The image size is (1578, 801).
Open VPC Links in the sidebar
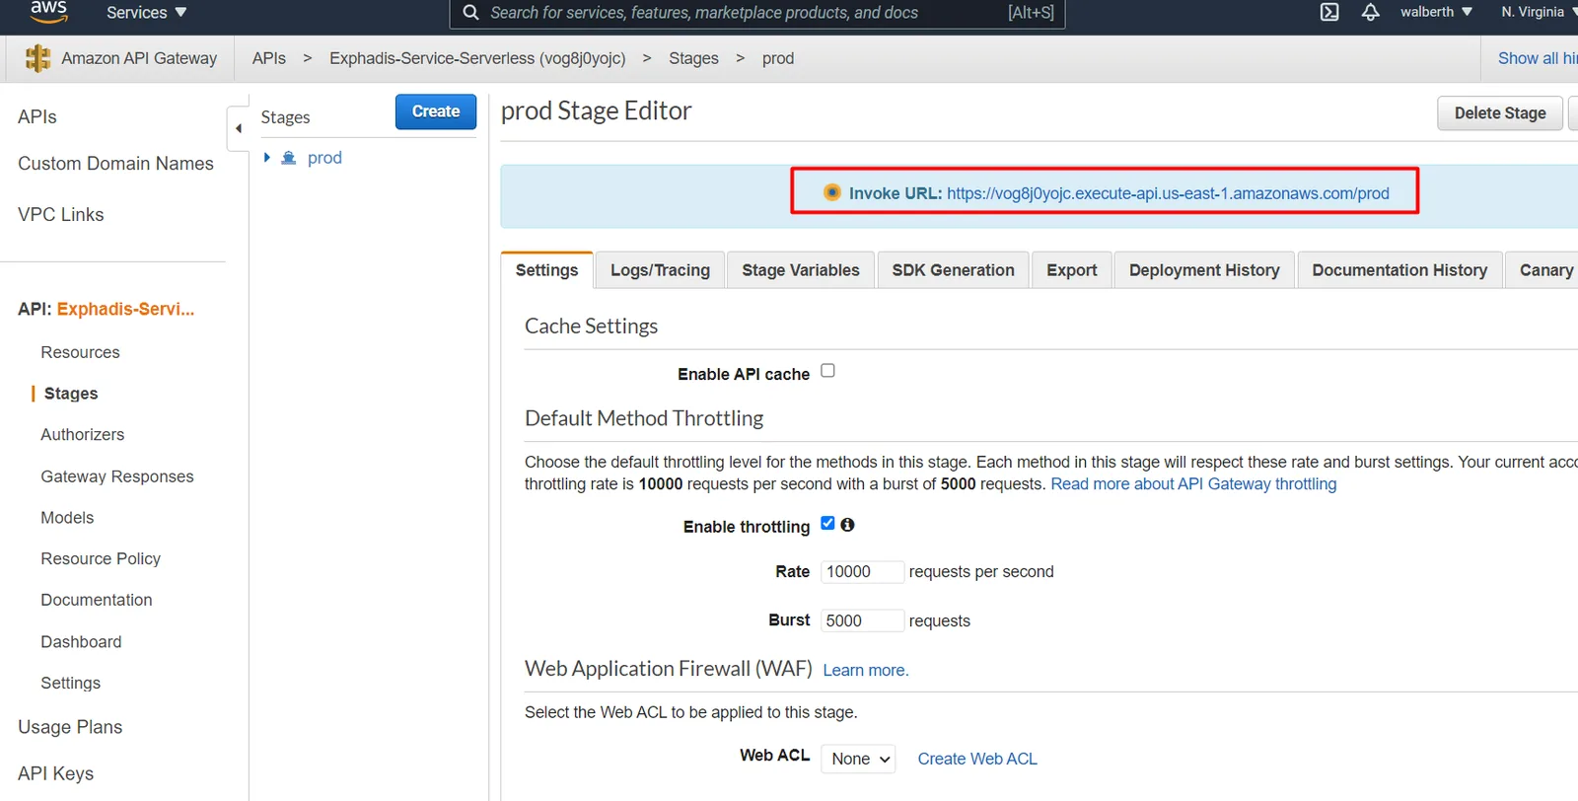coord(60,214)
